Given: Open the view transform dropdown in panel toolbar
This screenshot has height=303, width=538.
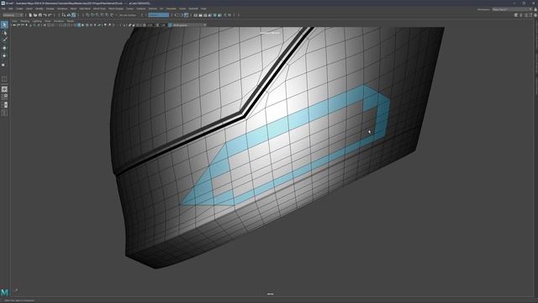Looking at the screenshot, I should (x=189, y=25).
